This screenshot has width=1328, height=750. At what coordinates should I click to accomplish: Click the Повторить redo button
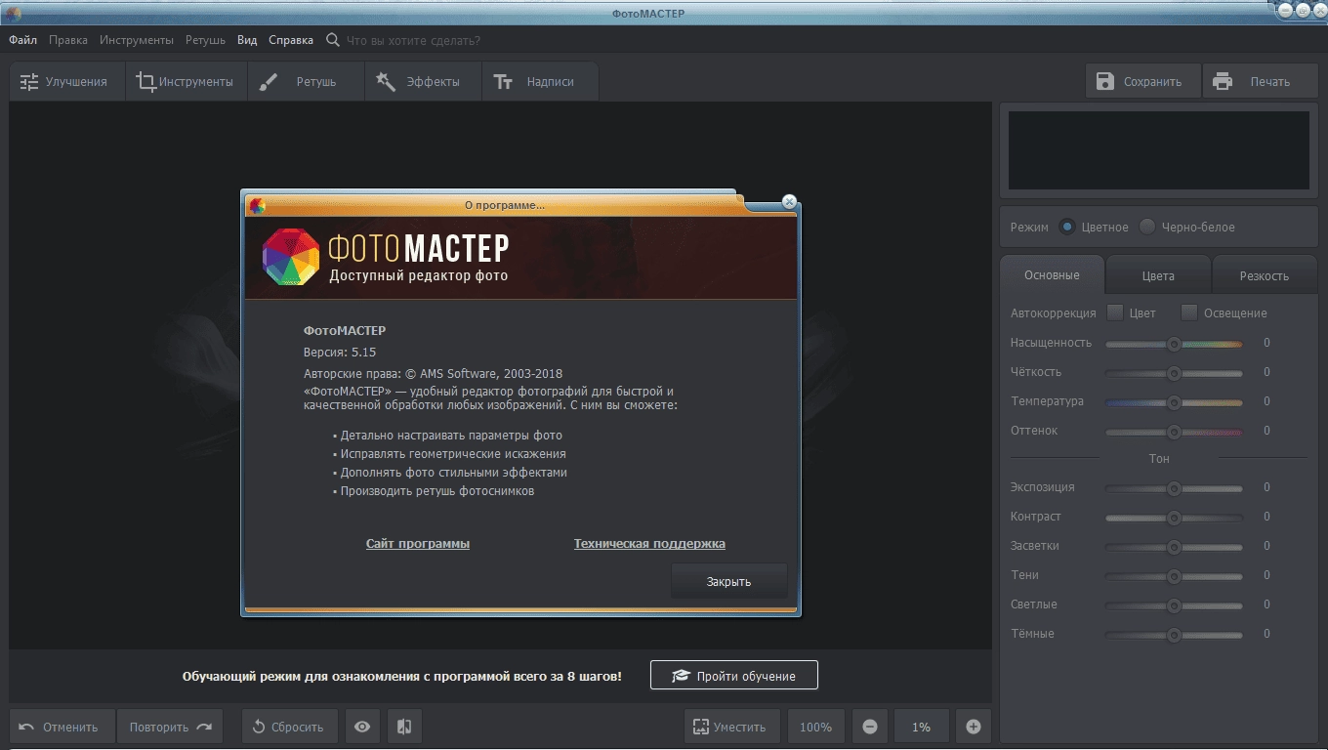(170, 727)
